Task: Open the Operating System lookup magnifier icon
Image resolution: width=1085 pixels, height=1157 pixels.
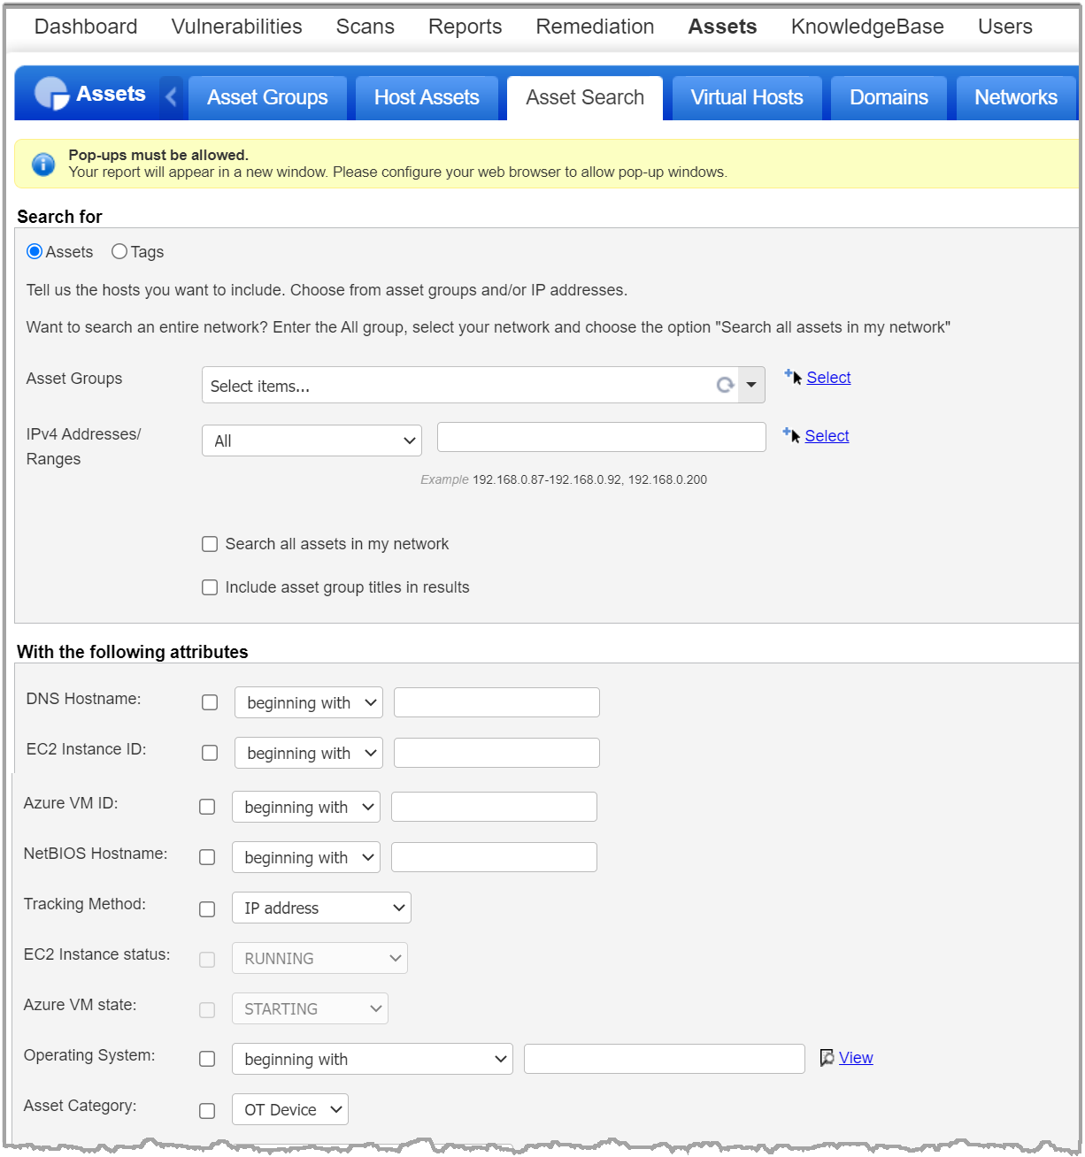Action: pos(827,1057)
